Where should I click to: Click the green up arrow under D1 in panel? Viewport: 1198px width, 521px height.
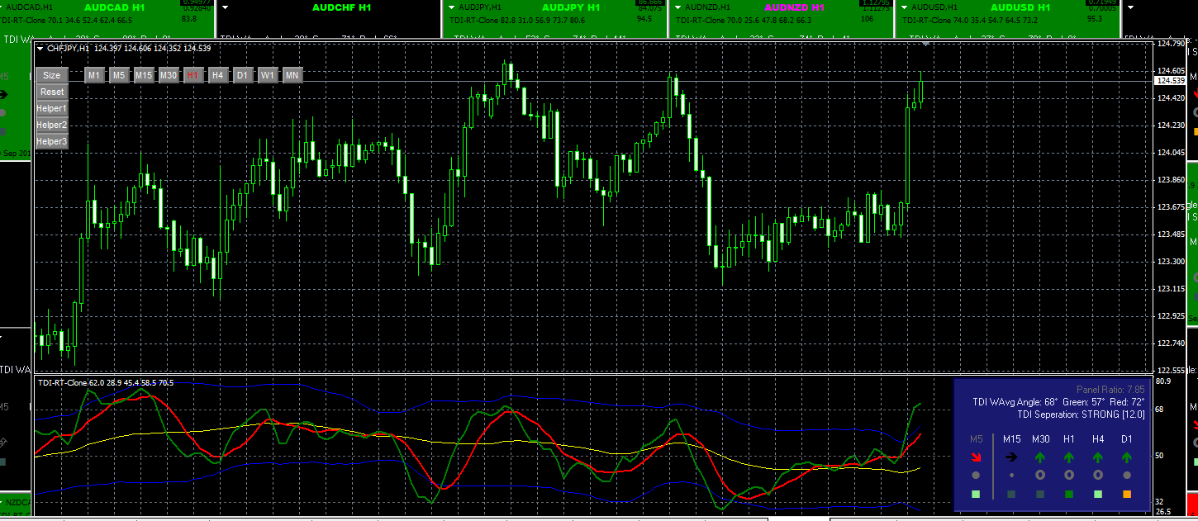point(1127,456)
